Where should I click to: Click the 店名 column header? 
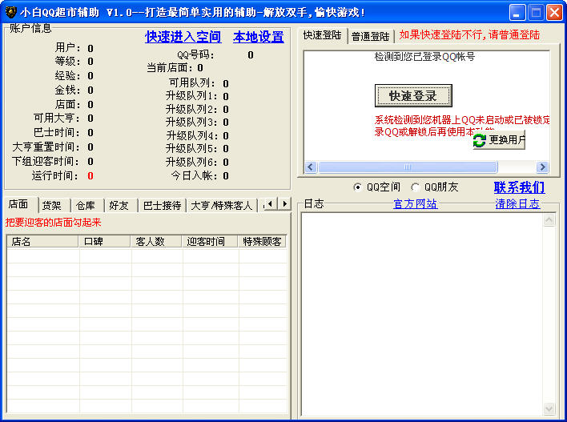pyautogui.click(x=42, y=242)
